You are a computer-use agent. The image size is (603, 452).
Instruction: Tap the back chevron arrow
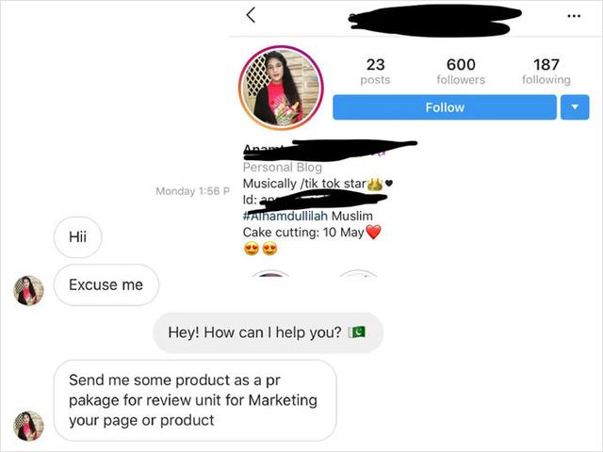coord(251,15)
